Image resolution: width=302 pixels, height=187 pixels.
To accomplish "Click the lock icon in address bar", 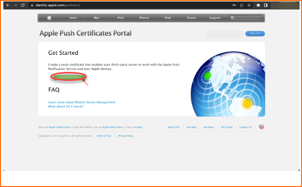I will pyautogui.click(x=32, y=5).
